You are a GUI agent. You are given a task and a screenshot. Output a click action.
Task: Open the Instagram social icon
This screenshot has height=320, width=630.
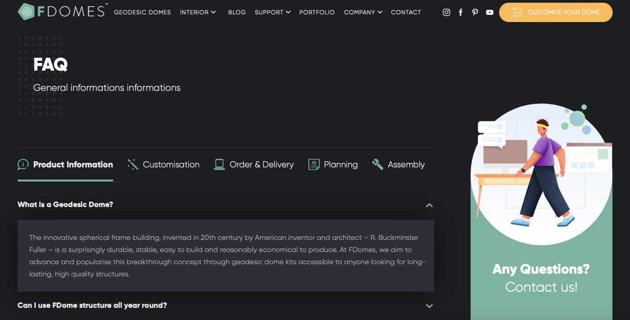[446, 13]
